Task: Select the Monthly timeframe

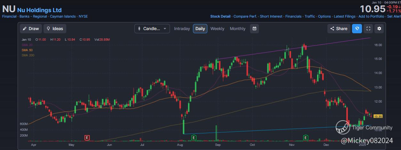Action: 237,28
